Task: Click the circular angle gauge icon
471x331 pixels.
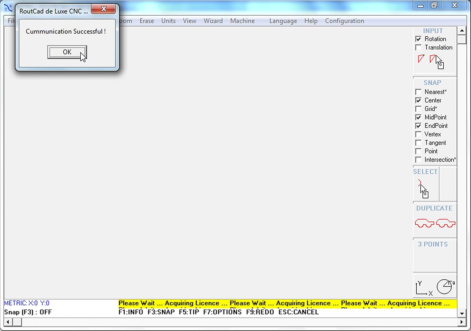Action: click(446, 286)
